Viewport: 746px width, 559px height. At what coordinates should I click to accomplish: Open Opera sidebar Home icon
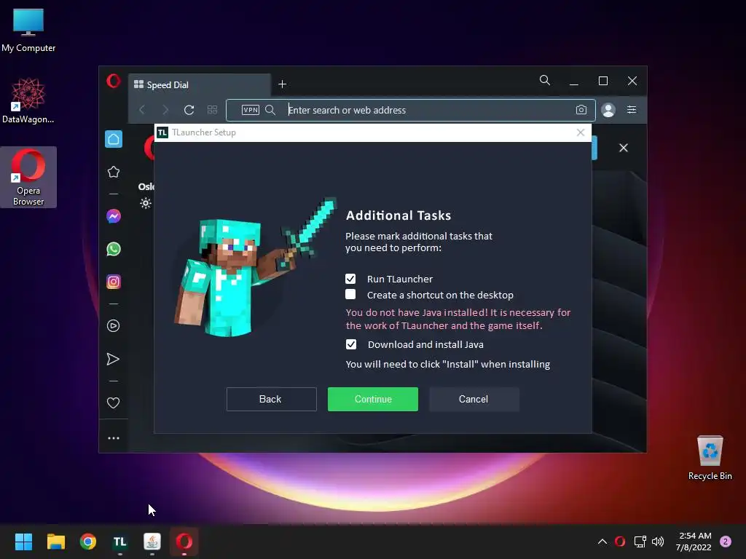[x=113, y=139]
